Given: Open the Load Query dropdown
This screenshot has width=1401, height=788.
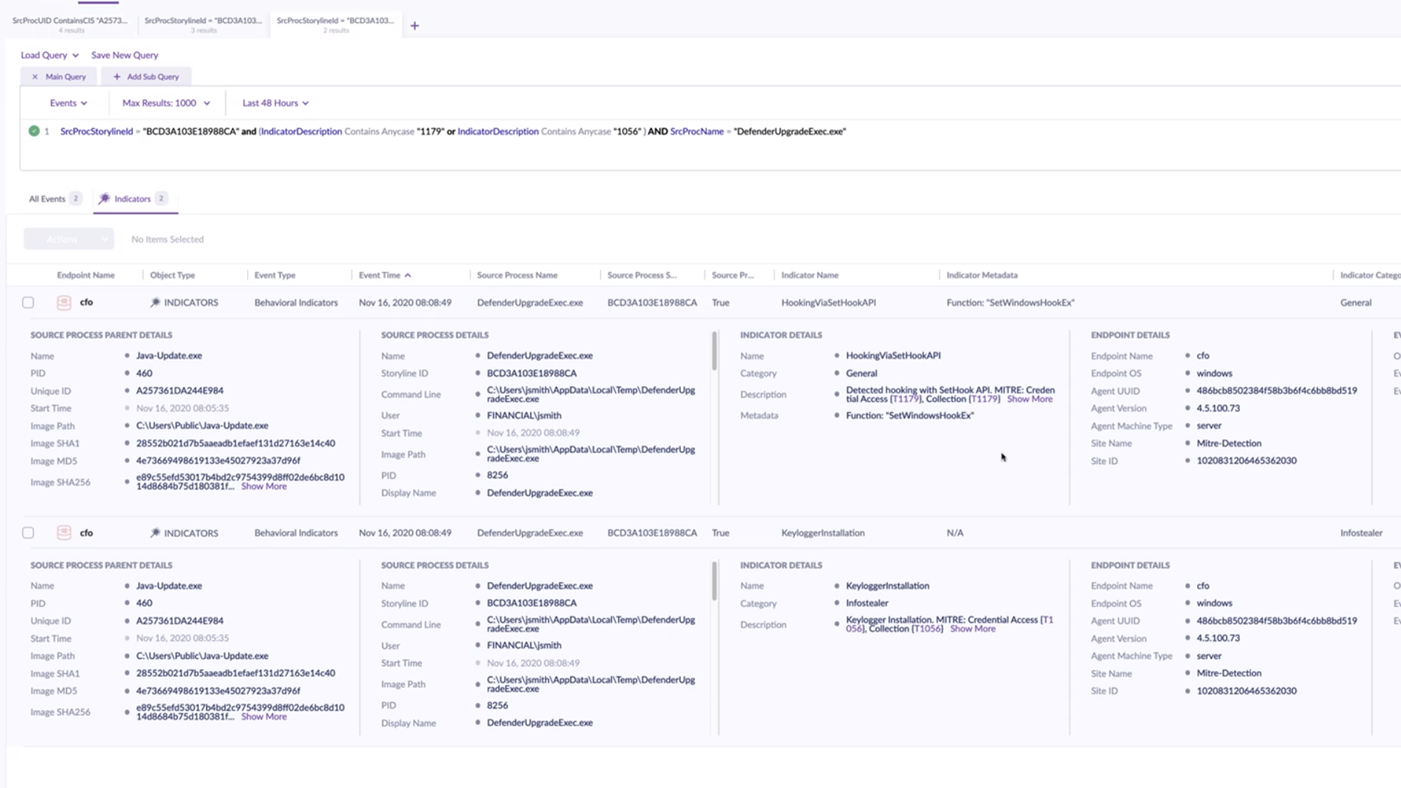Looking at the screenshot, I should [50, 55].
